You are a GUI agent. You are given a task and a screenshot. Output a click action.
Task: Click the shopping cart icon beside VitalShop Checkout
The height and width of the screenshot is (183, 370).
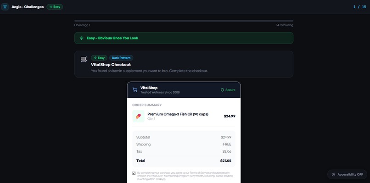click(84, 59)
